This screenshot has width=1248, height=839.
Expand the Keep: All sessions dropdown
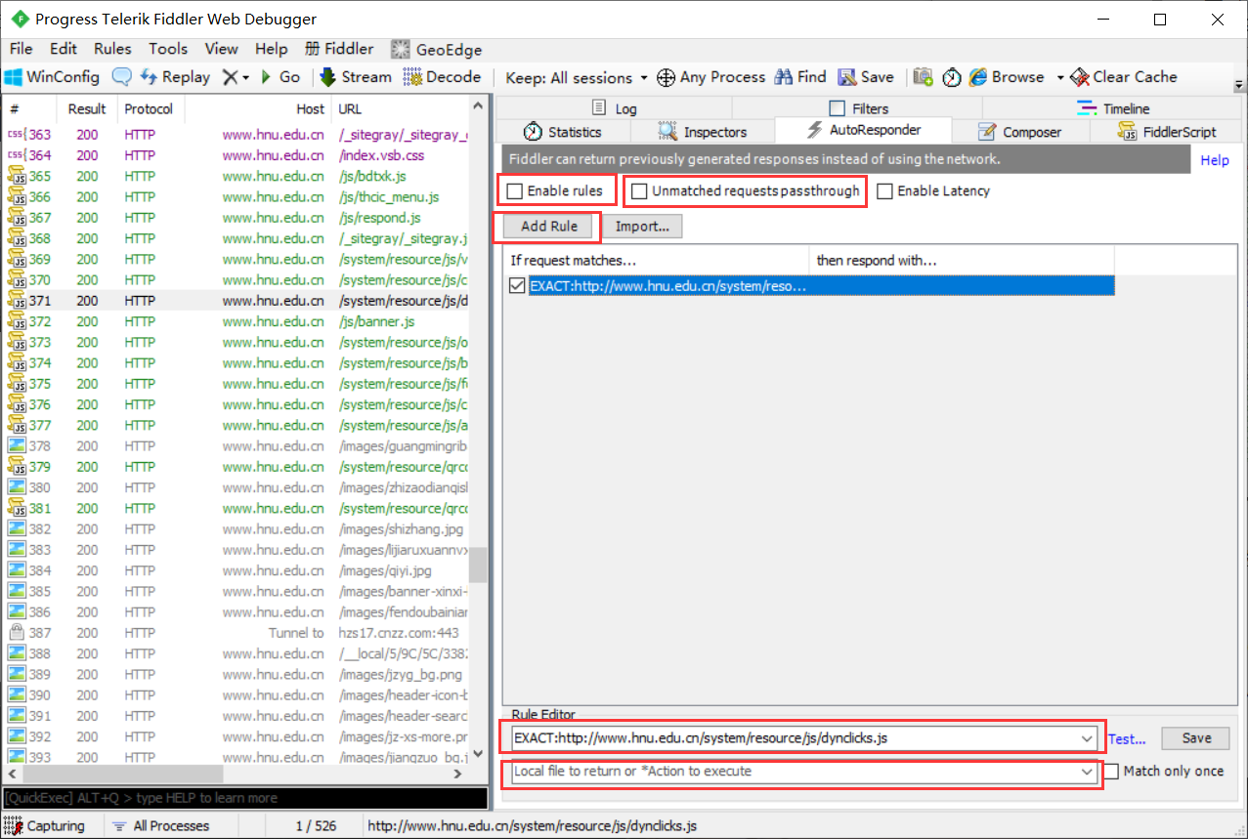(x=643, y=78)
